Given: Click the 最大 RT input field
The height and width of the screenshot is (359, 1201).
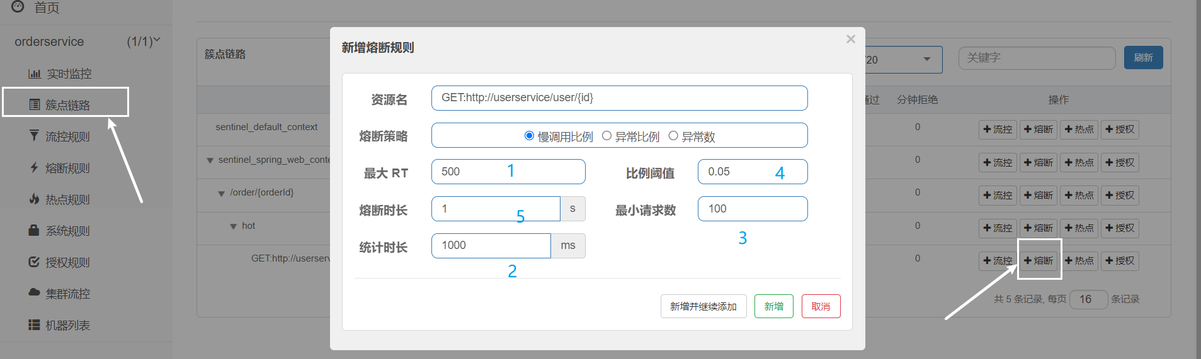Looking at the screenshot, I should pos(508,172).
